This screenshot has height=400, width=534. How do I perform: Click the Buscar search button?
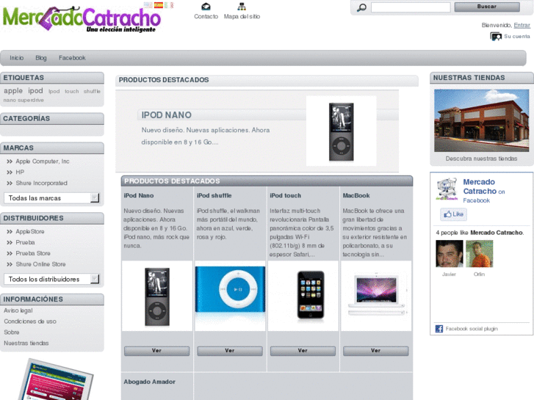[487, 7]
